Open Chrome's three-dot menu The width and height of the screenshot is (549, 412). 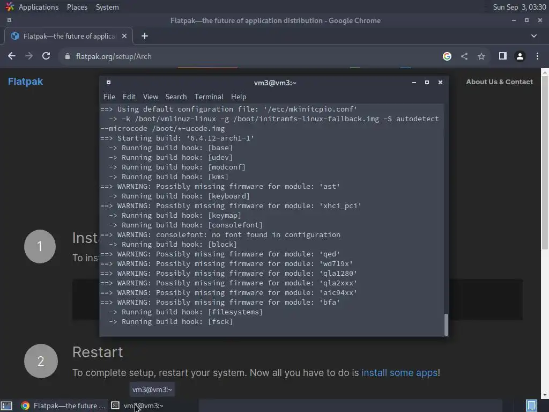pos(537,56)
